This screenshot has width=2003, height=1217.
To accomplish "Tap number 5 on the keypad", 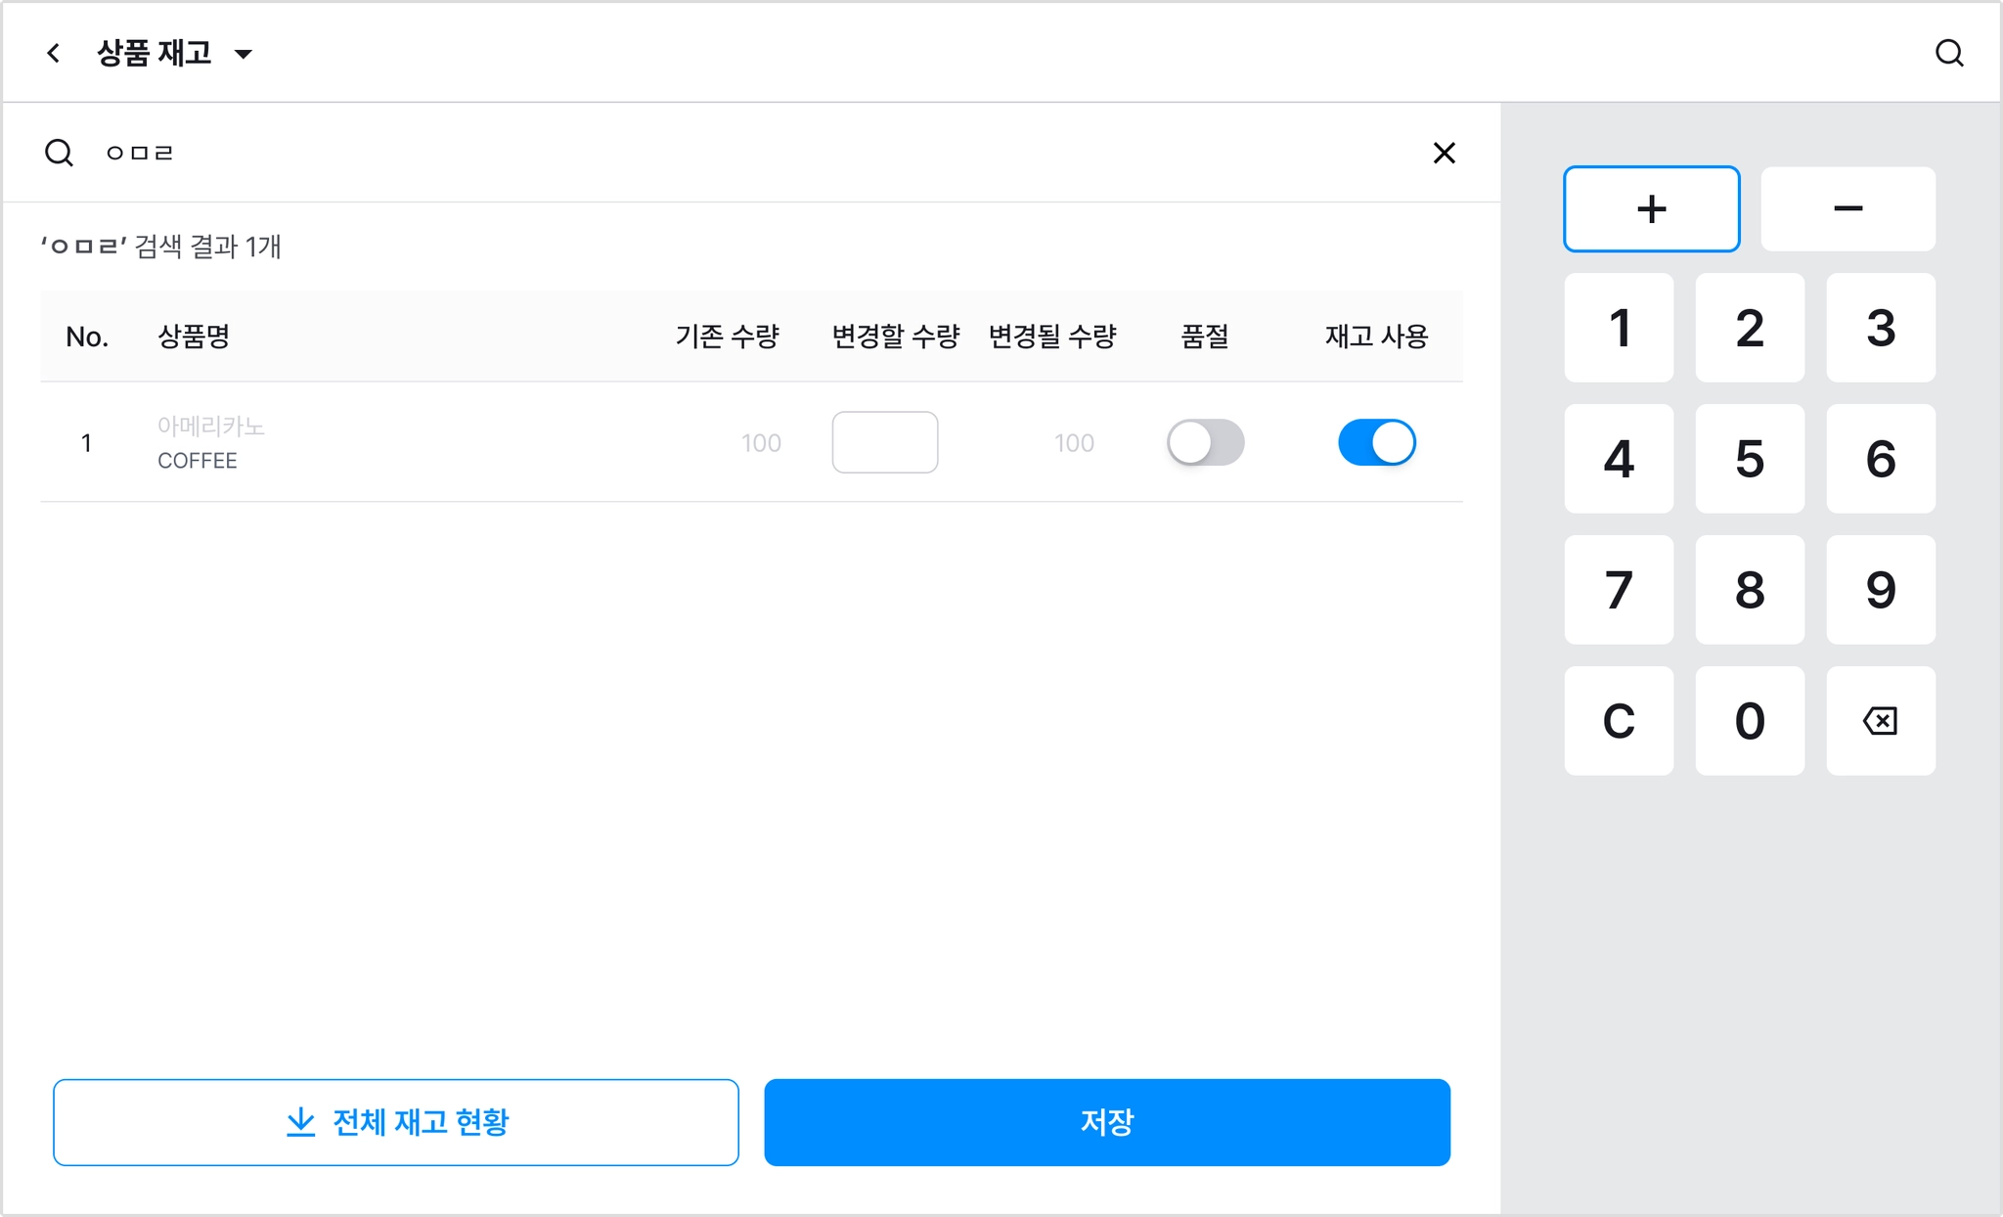I will (1750, 459).
